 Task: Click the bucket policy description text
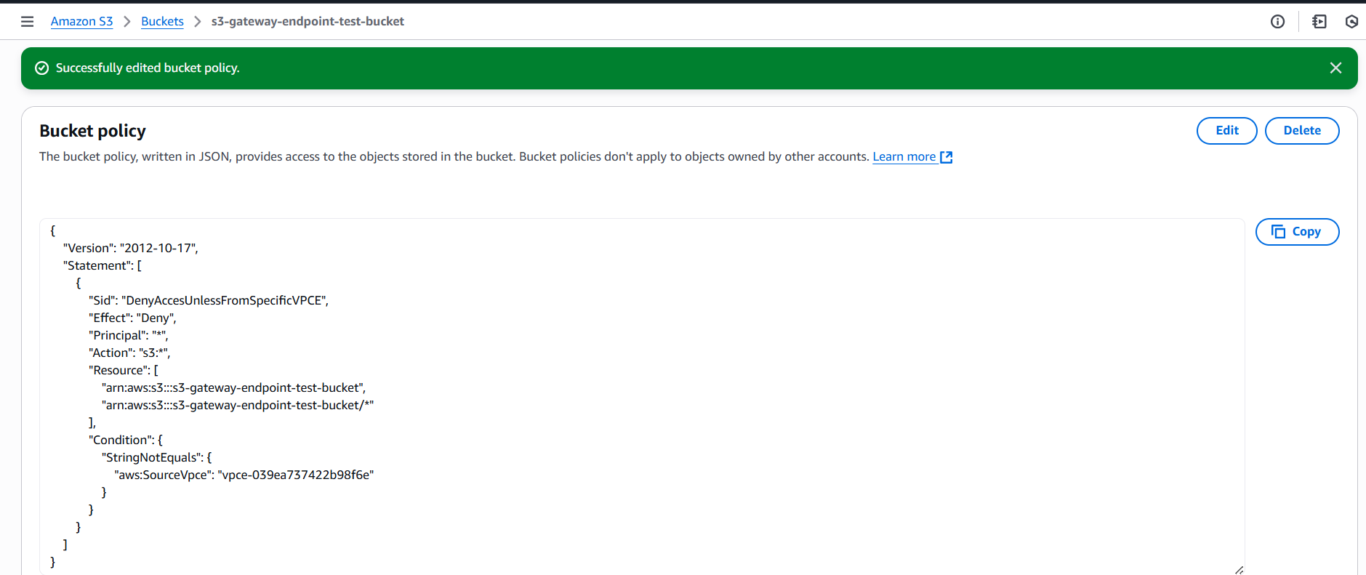pyautogui.click(x=454, y=157)
